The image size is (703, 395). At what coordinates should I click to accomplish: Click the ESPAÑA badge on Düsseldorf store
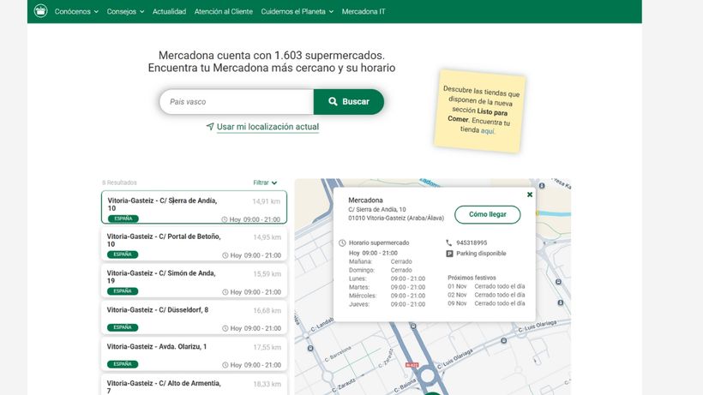[x=123, y=327]
